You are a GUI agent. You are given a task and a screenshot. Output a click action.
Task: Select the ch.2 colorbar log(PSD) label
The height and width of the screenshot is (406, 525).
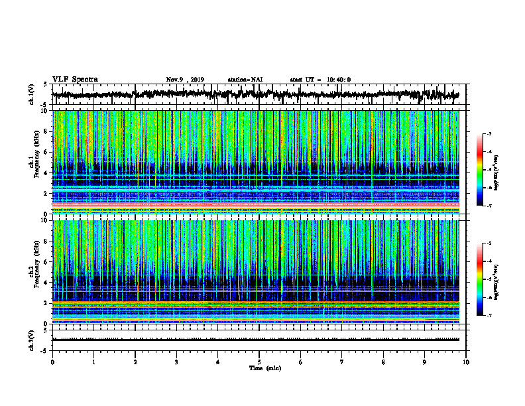[496, 282]
